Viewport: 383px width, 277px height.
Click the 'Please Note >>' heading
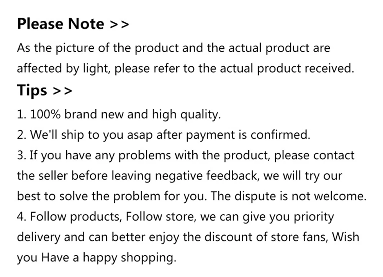point(73,24)
